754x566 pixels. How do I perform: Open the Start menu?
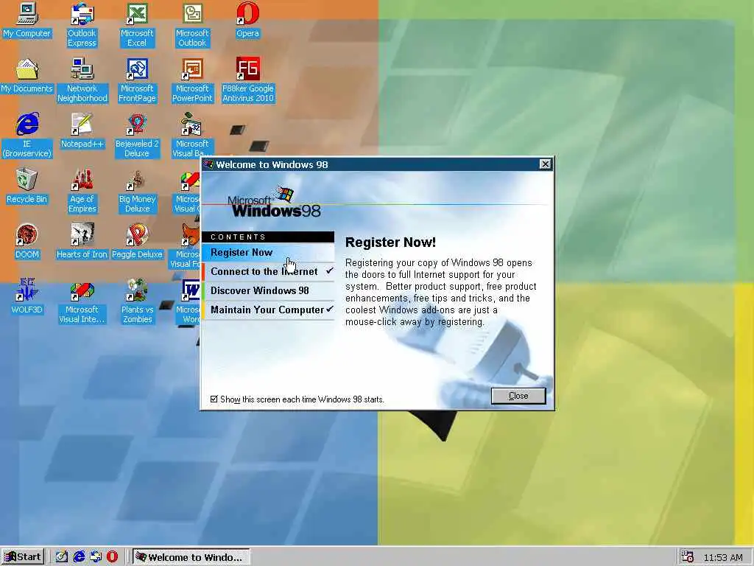23,557
